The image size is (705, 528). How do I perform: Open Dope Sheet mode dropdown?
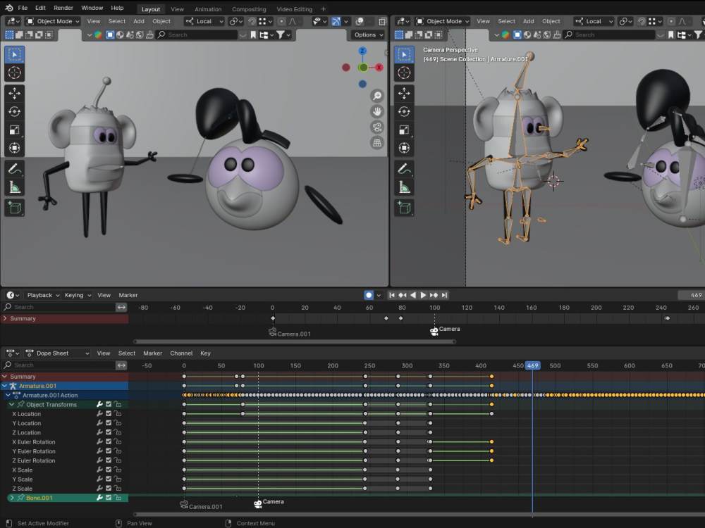(x=57, y=353)
